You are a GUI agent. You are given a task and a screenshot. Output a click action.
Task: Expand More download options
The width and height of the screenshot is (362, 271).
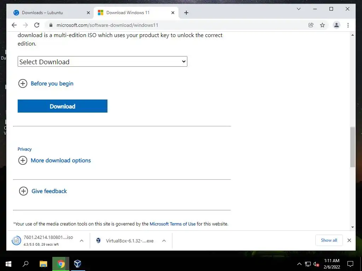54,161
